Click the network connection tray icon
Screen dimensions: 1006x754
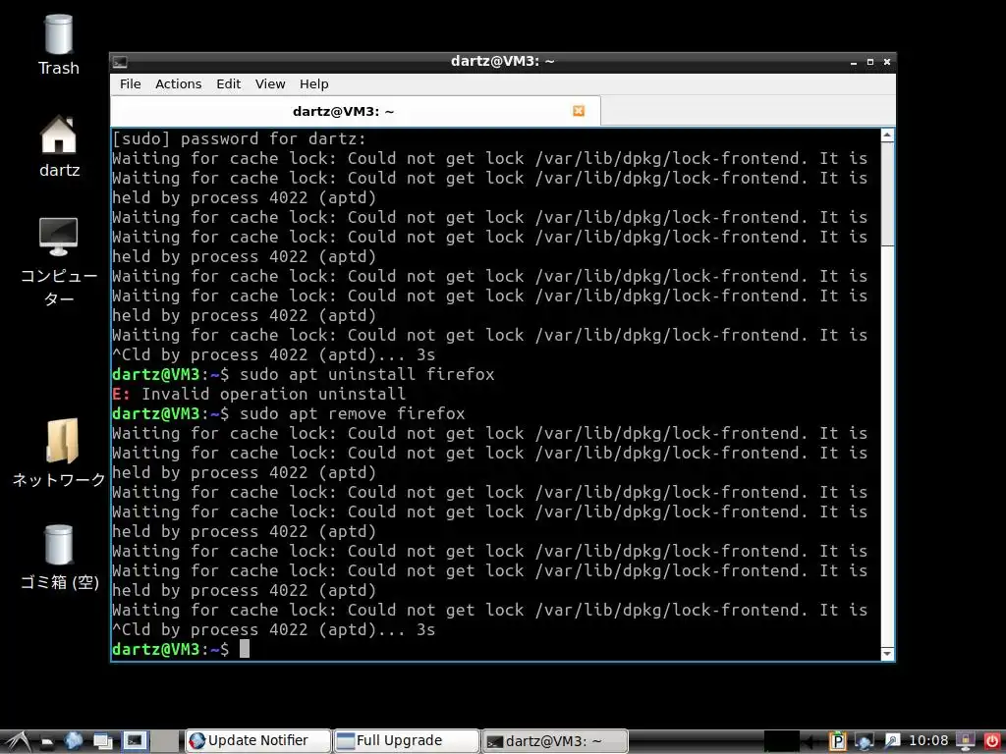pos(865,741)
